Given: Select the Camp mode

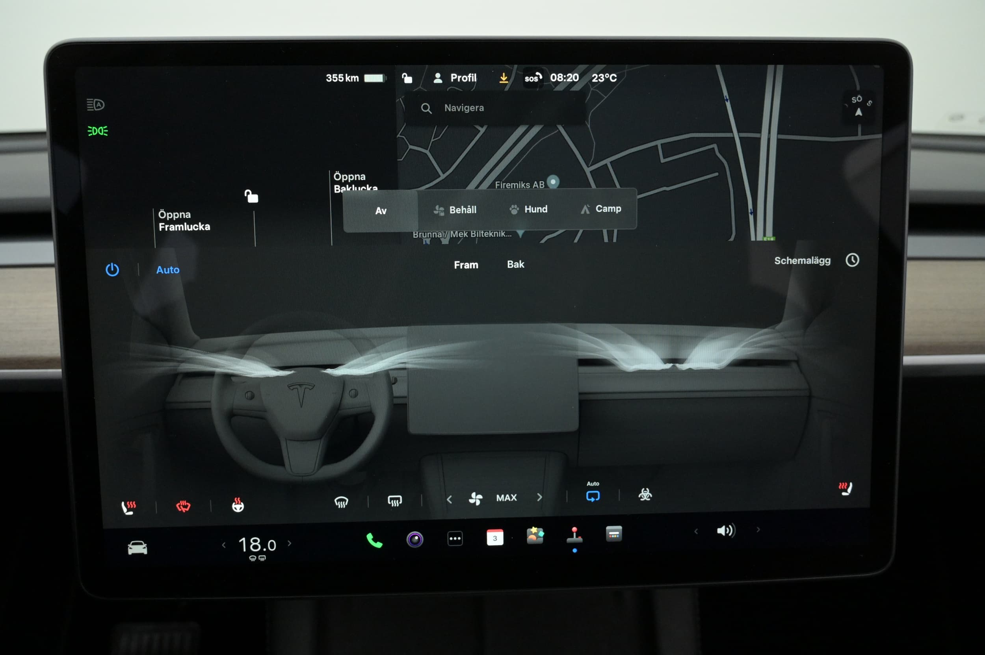Looking at the screenshot, I should (600, 208).
